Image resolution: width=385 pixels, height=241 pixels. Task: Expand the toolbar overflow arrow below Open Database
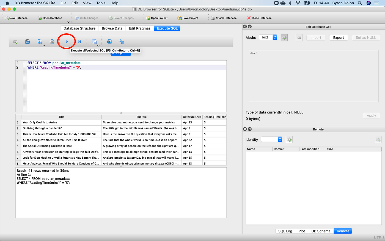pos(68,22)
